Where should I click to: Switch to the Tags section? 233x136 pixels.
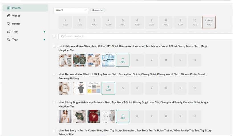25,39
